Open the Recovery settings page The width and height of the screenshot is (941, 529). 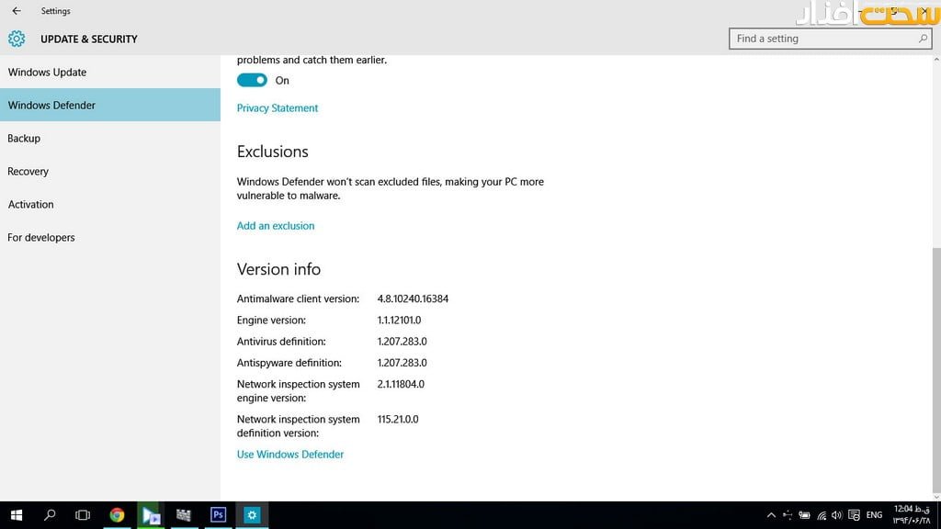pyautogui.click(x=28, y=172)
